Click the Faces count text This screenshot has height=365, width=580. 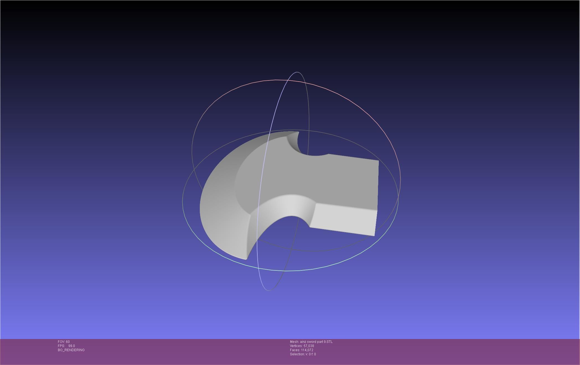click(301, 350)
